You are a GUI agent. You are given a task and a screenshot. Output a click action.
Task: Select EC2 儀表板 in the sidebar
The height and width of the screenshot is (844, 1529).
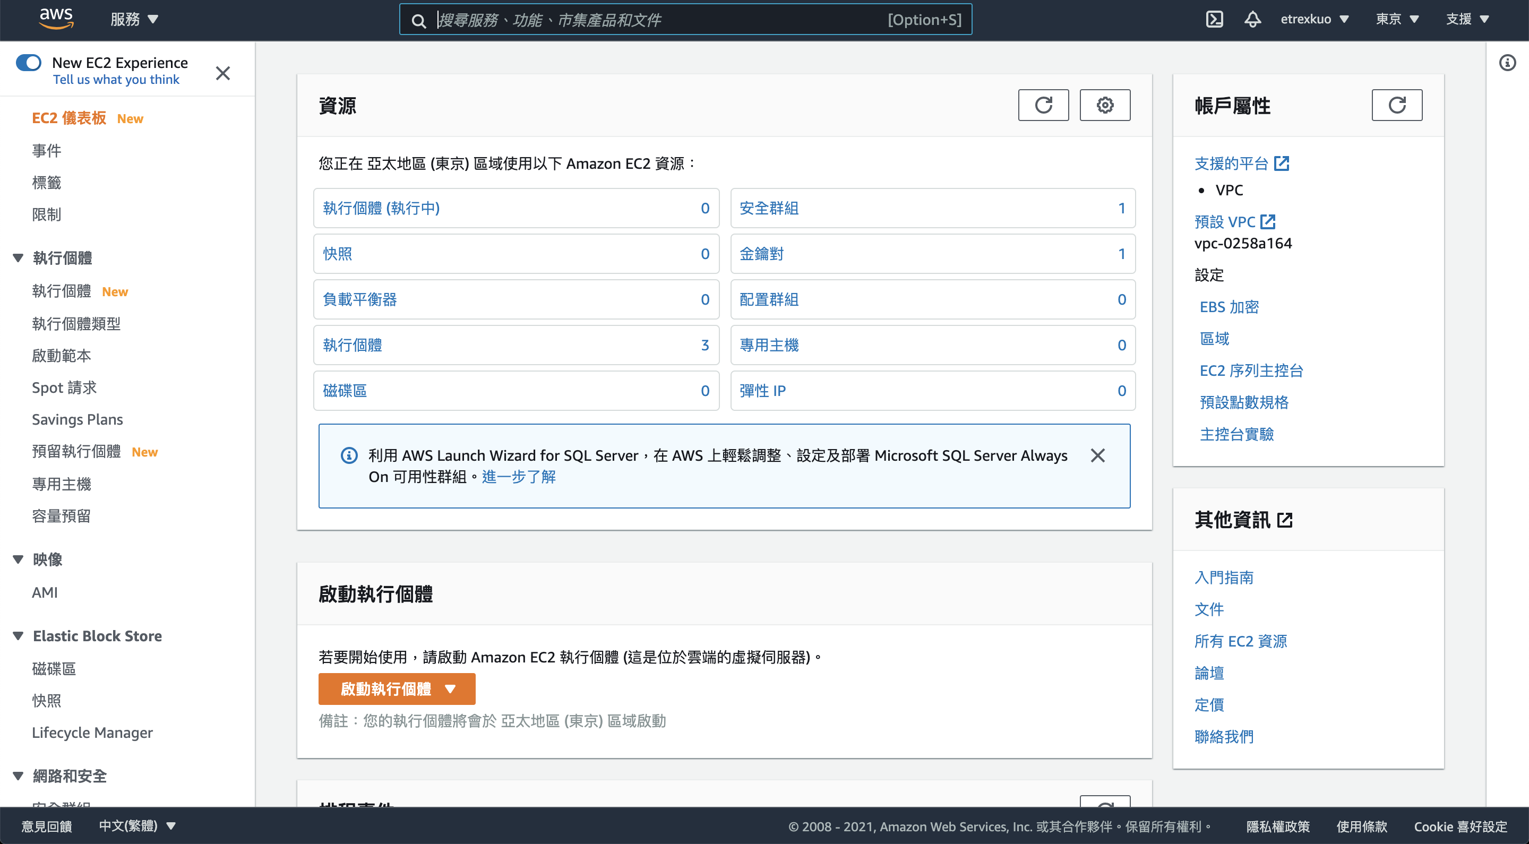tap(70, 118)
